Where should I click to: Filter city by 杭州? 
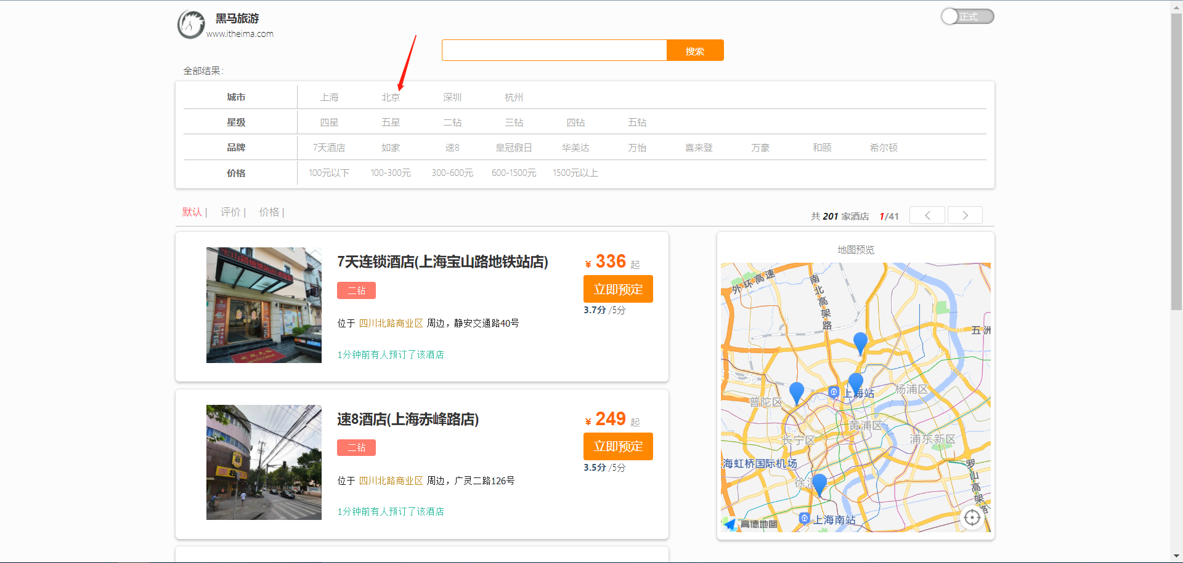pyautogui.click(x=514, y=97)
